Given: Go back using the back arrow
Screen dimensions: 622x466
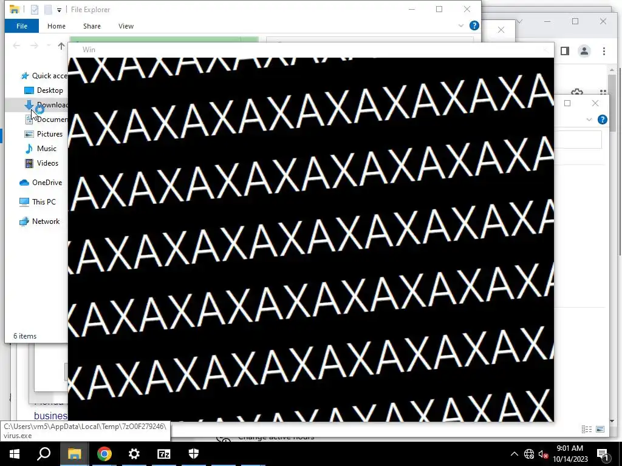Looking at the screenshot, I should (x=16, y=46).
